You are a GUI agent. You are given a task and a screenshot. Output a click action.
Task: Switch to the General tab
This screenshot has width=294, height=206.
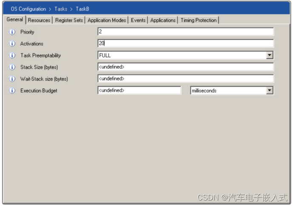tap(14, 19)
